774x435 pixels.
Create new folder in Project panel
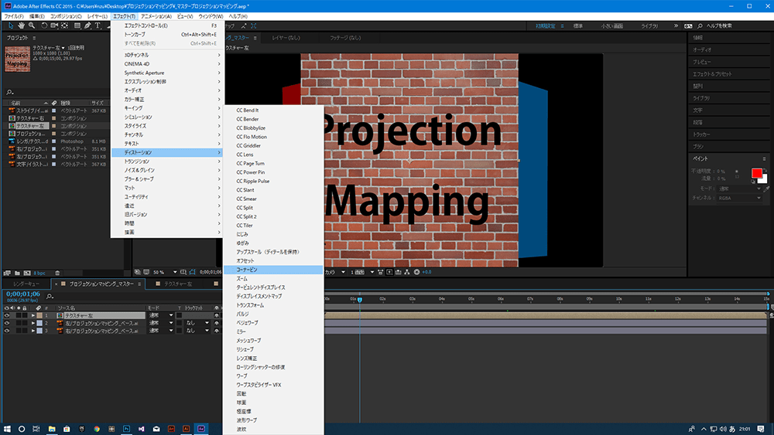pyautogui.click(x=17, y=273)
